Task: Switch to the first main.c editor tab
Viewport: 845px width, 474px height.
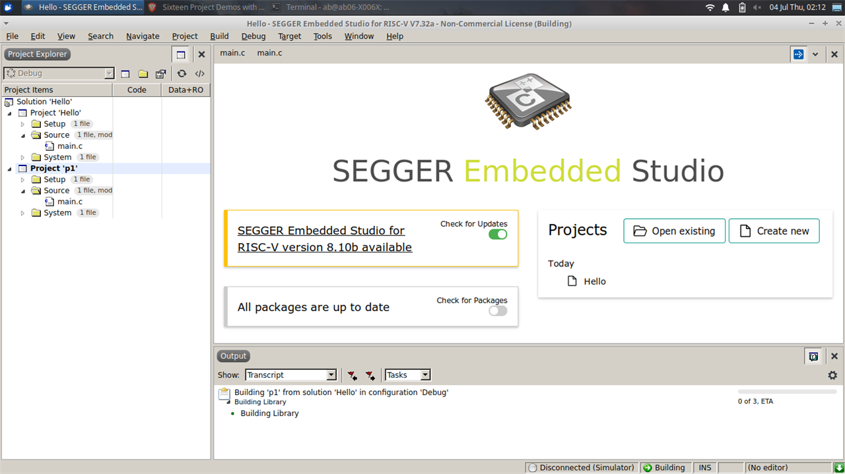Action: point(232,53)
